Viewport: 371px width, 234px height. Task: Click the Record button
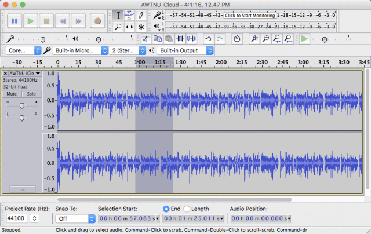coord(97,21)
